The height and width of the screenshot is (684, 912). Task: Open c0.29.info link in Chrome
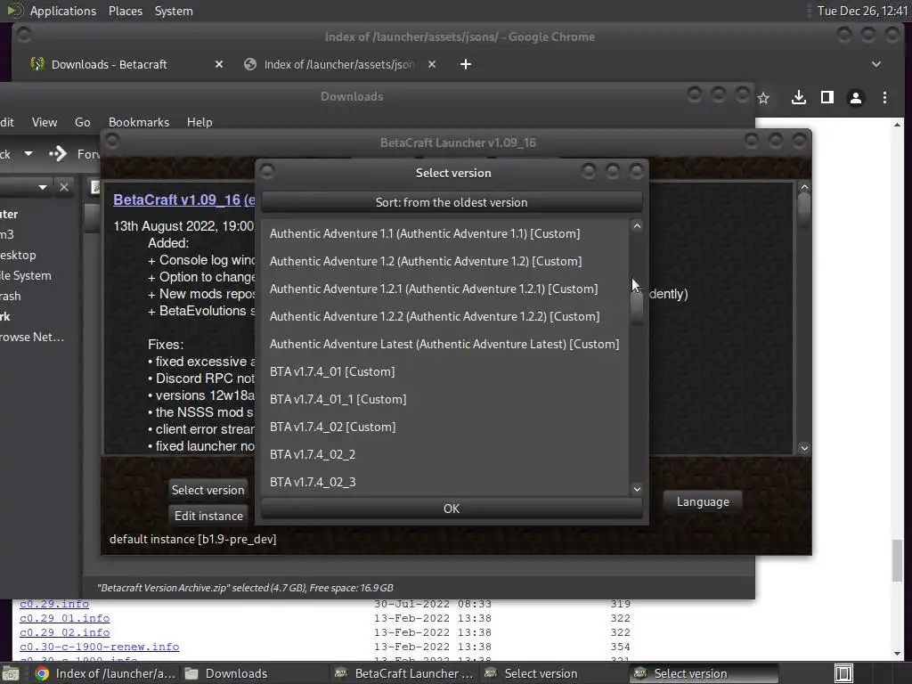pyautogui.click(x=54, y=604)
